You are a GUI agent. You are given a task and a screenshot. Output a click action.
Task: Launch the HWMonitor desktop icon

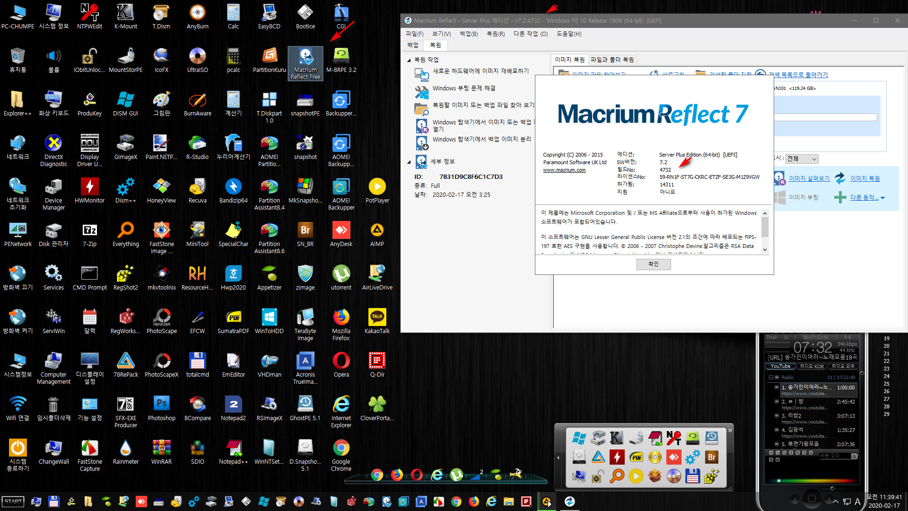(90, 191)
